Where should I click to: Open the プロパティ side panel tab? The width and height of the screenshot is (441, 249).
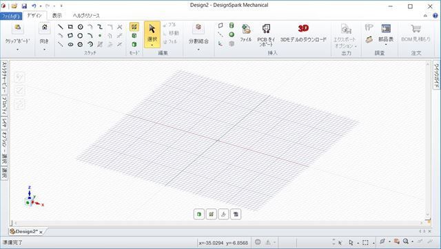pos(4,105)
